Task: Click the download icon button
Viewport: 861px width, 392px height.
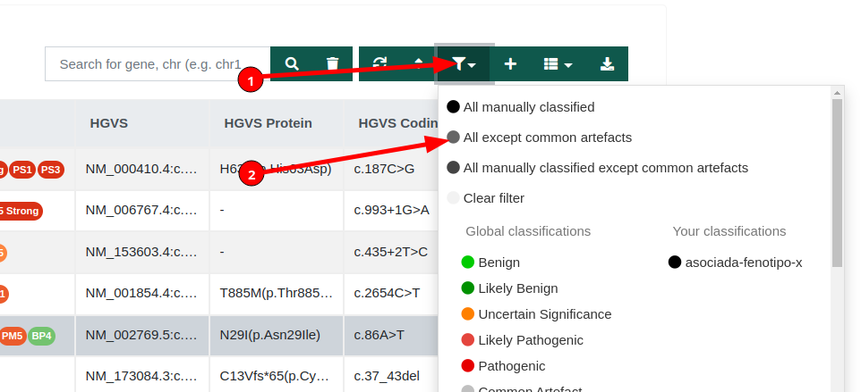Action: click(x=607, y=64)
